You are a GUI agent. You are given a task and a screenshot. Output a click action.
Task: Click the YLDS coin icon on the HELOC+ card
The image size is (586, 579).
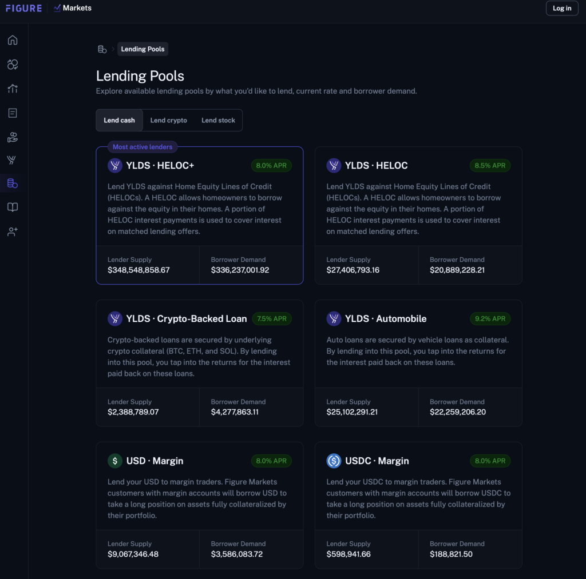point(114,165)
